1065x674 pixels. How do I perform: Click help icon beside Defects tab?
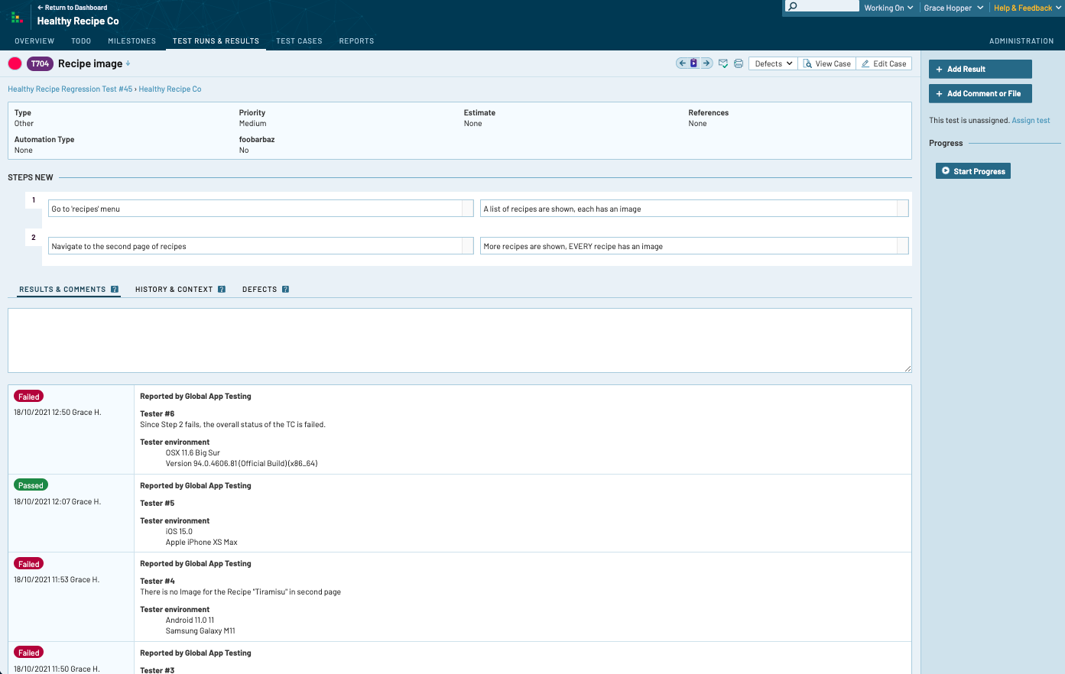(x=285, y=290)
